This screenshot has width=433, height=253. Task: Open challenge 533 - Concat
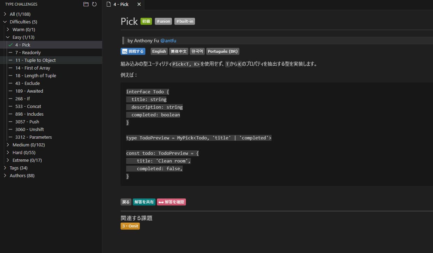(51, 106)
